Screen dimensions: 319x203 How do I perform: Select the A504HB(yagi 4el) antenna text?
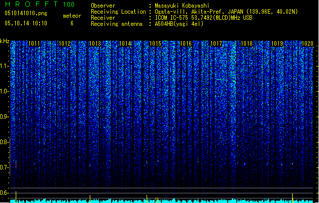coord(179,24)
